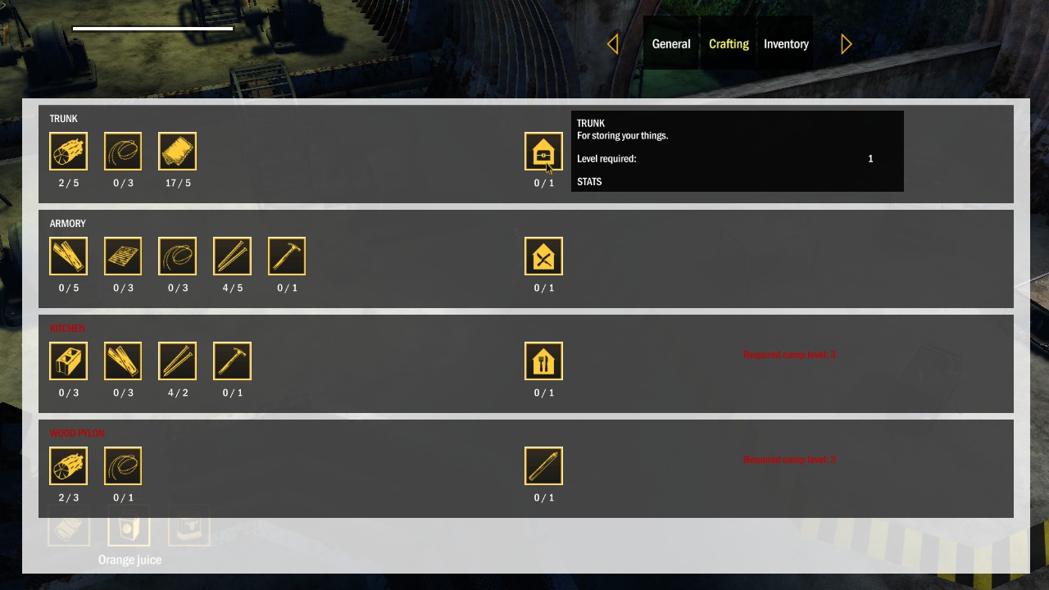Click the rope ingredient in Wood Pylon row
The height and width of the screenshot is (590, 1049).
(x=123, y=466)
